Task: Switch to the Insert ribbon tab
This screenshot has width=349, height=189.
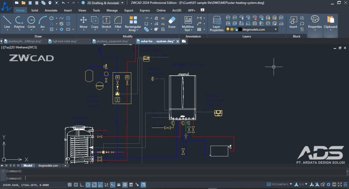Action: point(68,11)
